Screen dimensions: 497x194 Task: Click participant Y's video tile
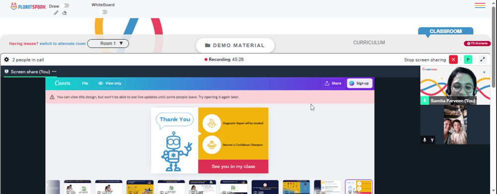(455, 125)
